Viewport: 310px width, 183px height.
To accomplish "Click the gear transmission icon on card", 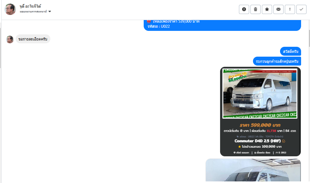I will click(x=234, y=152).
